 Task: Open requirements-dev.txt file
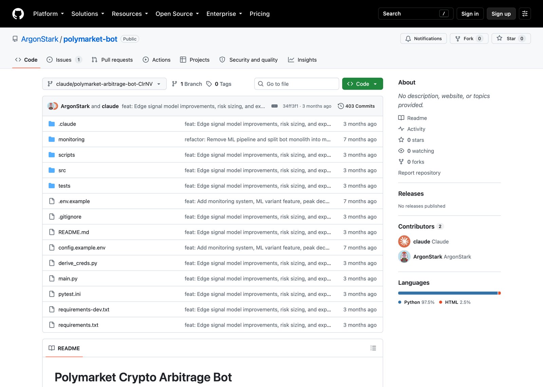pos(84,309)
